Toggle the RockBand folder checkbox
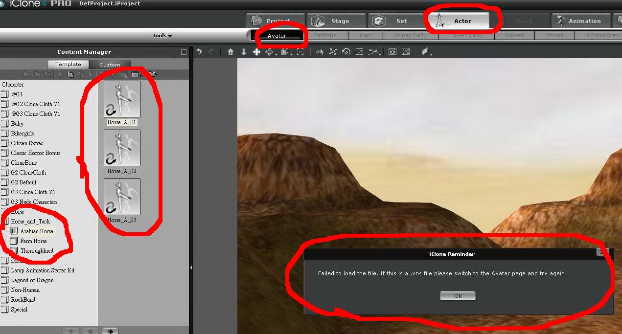Viewport: 622px width, 334px height. 5,300
